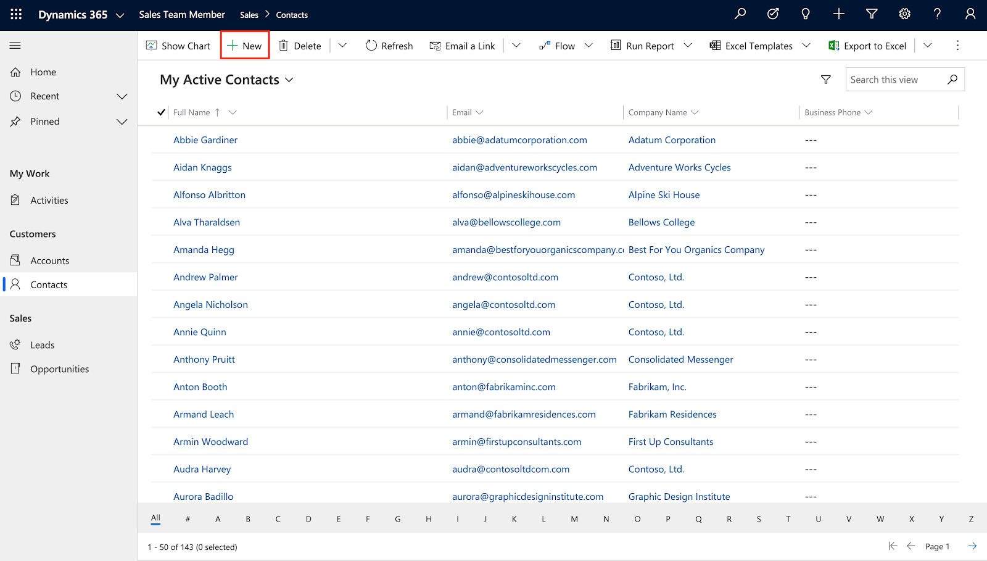Open the assistant lightbulb icon

point(806,14)
